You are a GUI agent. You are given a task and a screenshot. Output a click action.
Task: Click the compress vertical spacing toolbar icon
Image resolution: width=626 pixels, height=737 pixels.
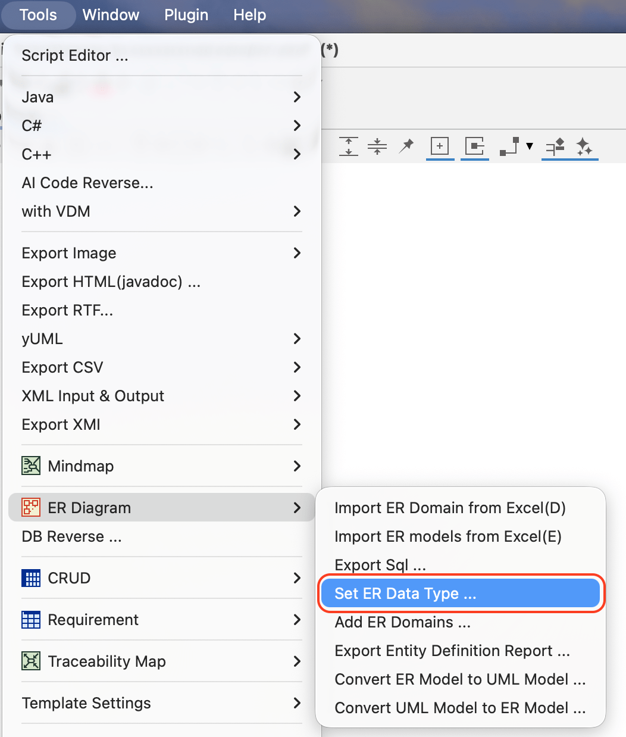coord(377,146)
